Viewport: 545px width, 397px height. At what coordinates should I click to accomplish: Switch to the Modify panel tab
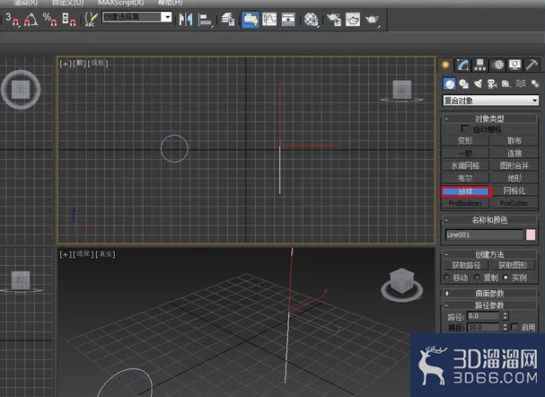pyautogui.click(x=463, y=65)
